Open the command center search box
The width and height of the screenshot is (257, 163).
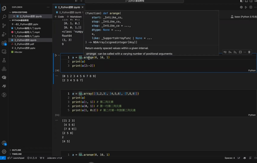click(x=134, y=1)
